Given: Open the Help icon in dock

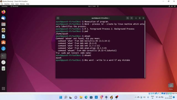Looking at the screenshot, I should pyautogui.click(x=3, y=49).
